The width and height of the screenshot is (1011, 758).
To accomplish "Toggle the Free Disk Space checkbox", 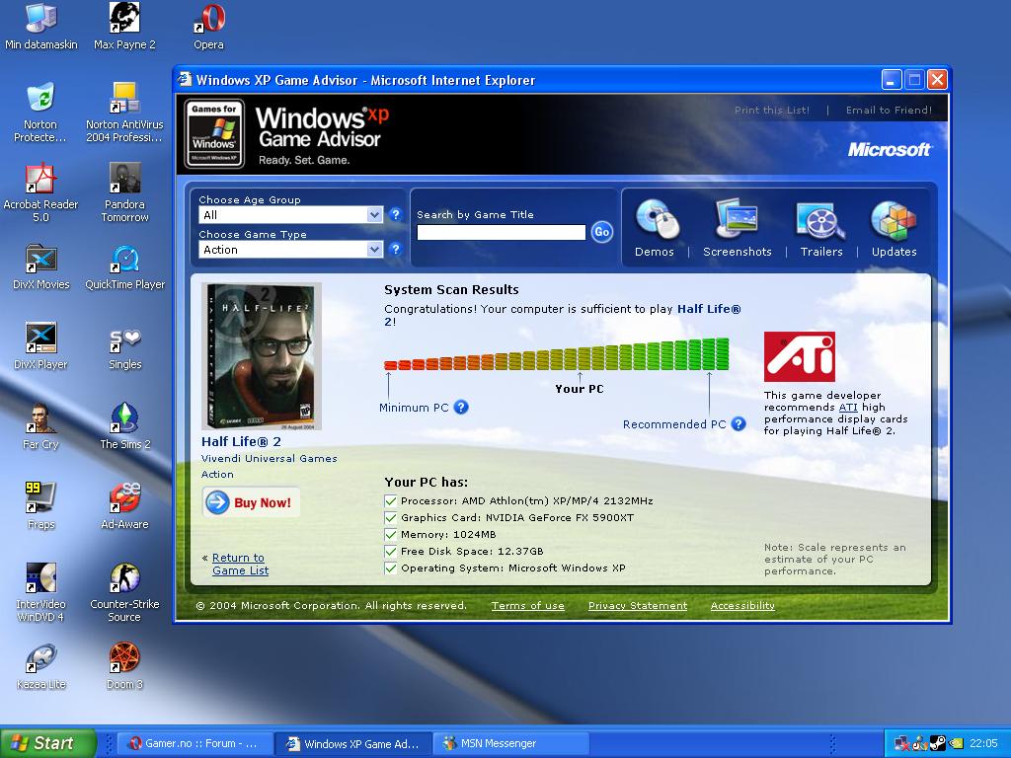I will [390, 551].
